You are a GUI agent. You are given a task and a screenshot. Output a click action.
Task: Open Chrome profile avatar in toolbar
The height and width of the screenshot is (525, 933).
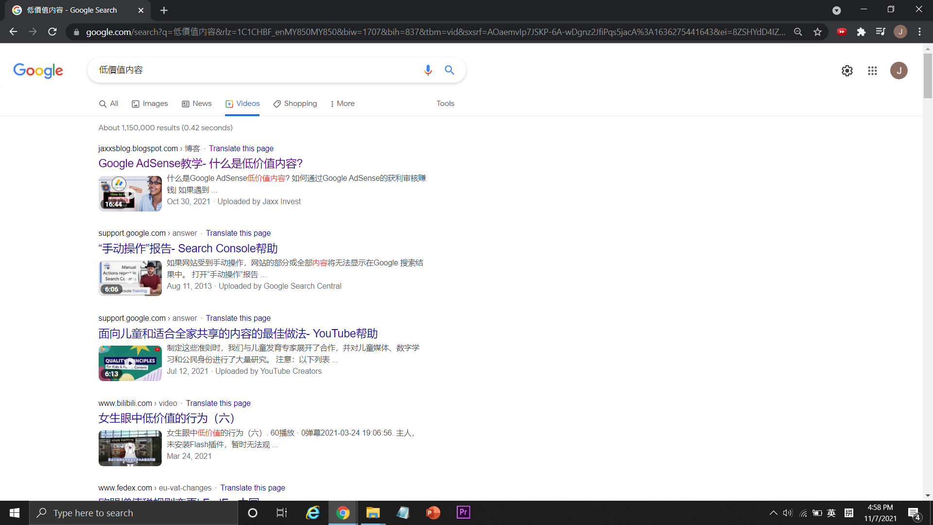tap(900, 32)
